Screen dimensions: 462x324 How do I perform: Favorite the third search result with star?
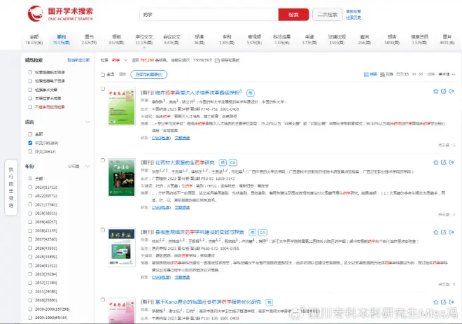tap(435, 231)
